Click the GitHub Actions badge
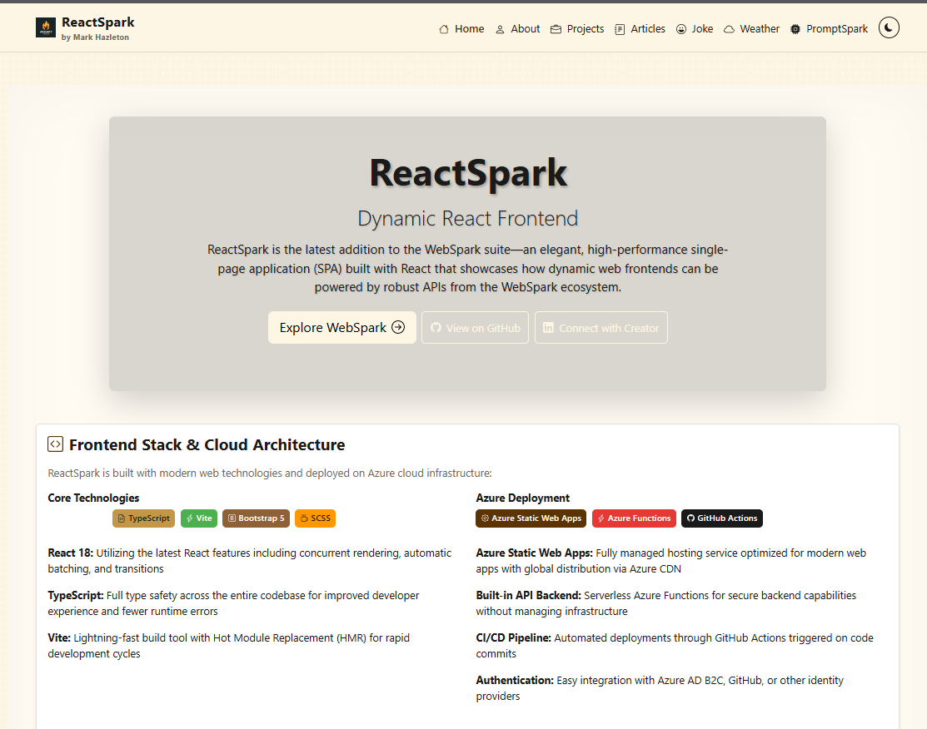The width and height of the screenshot is (927, 729). point(721,518)
